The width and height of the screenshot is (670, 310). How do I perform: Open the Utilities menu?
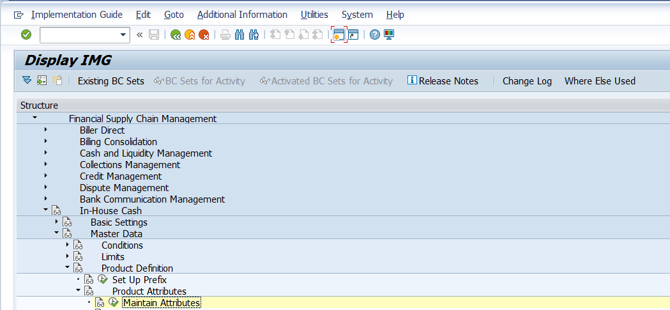pos(314,15)
